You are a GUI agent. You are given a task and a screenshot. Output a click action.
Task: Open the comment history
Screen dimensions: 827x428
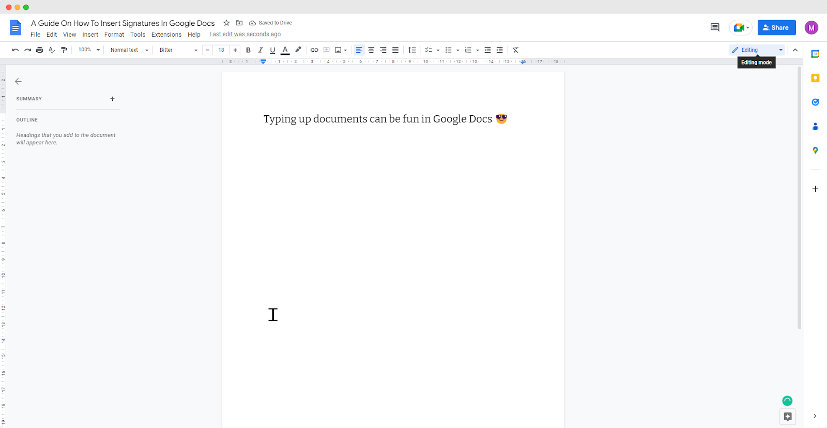(715, 27)
